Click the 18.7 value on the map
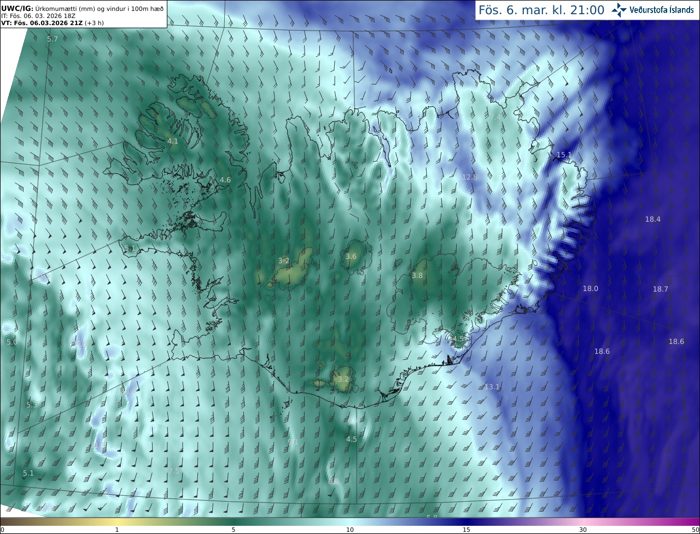700x534 pixels. (x=660, y=289)
